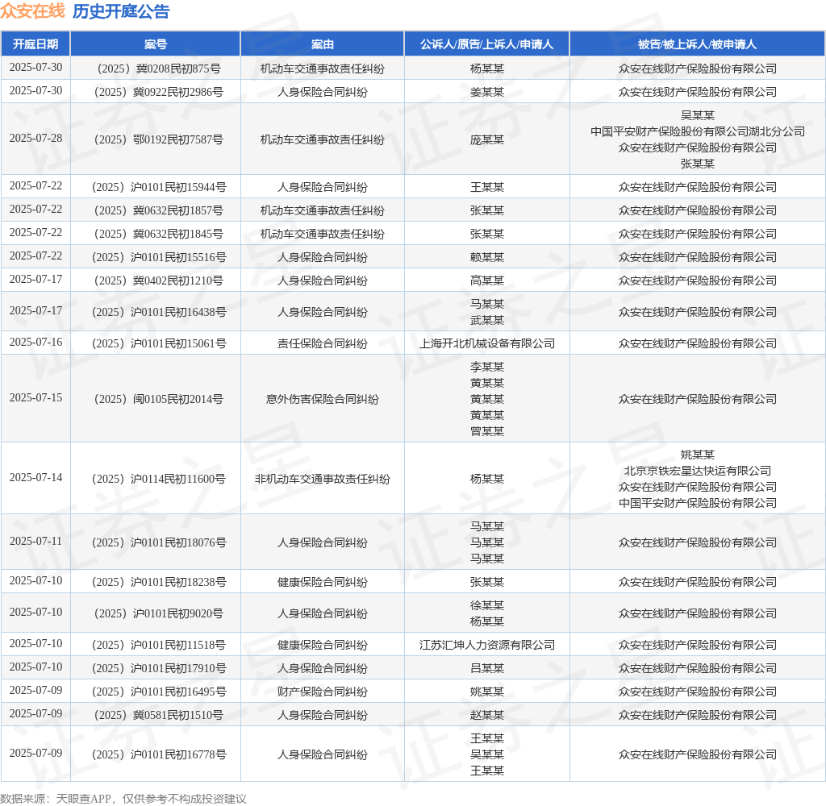Click case number (2025)沪0101民初9020号

point(159,614)
